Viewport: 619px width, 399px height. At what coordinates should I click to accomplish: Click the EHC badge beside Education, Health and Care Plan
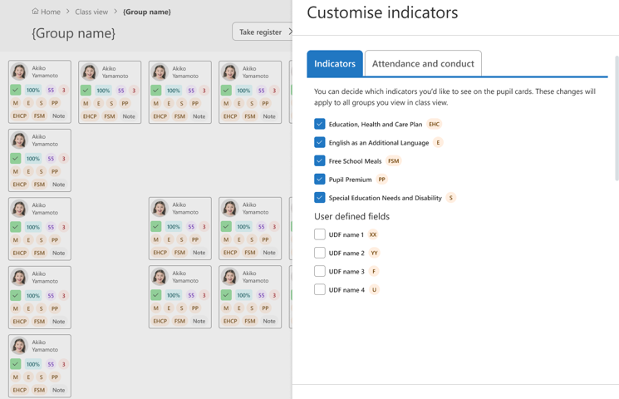pyautogui.click(x=434, y=125)
